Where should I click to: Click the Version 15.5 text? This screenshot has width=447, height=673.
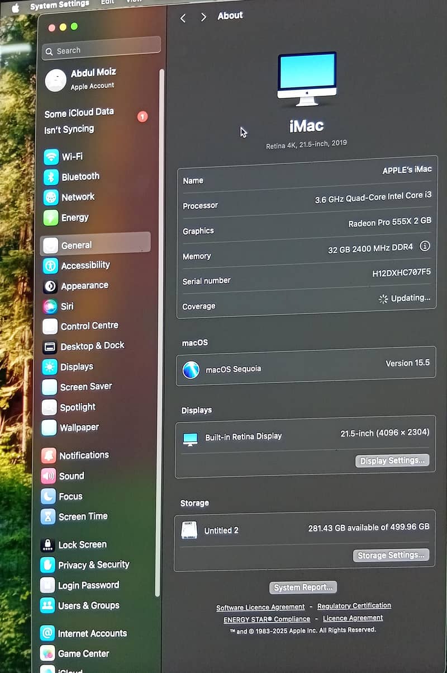coord(408,363)
